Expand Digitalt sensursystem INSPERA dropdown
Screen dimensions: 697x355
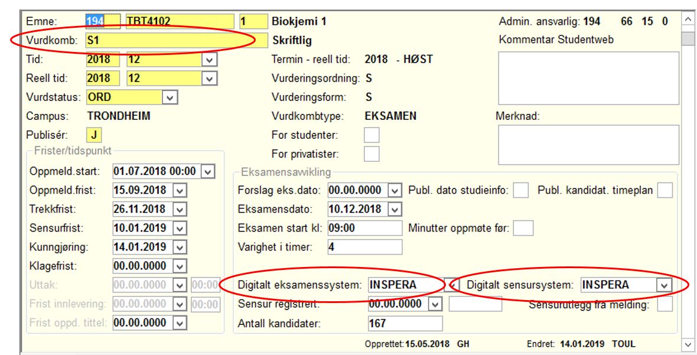[x=664, y=285]
